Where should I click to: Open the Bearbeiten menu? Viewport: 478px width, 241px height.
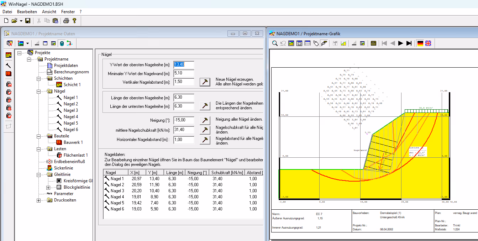coord(27,12)
